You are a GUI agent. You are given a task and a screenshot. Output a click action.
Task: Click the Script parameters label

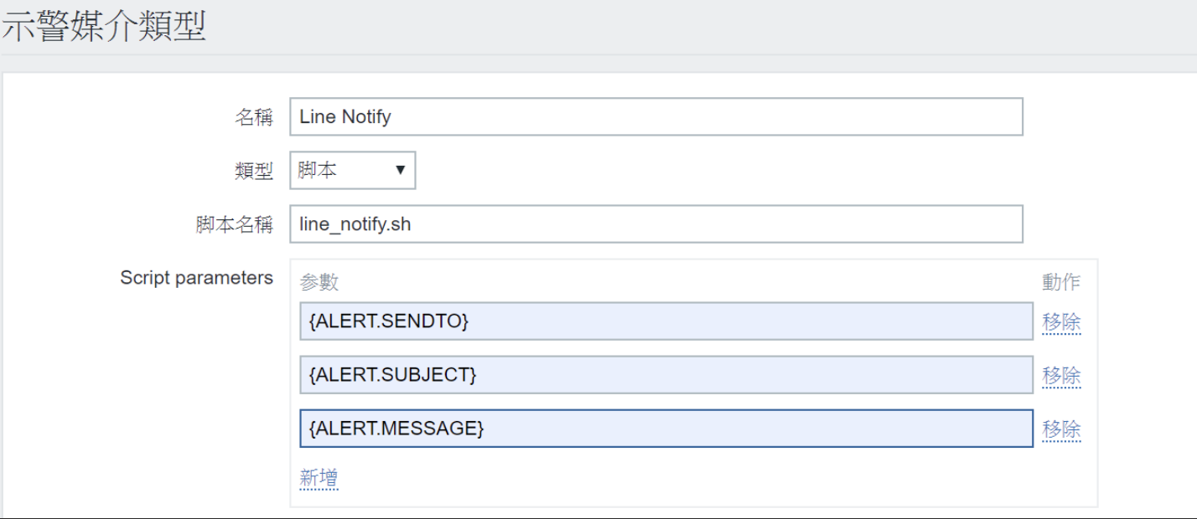(x=196, y=278)
